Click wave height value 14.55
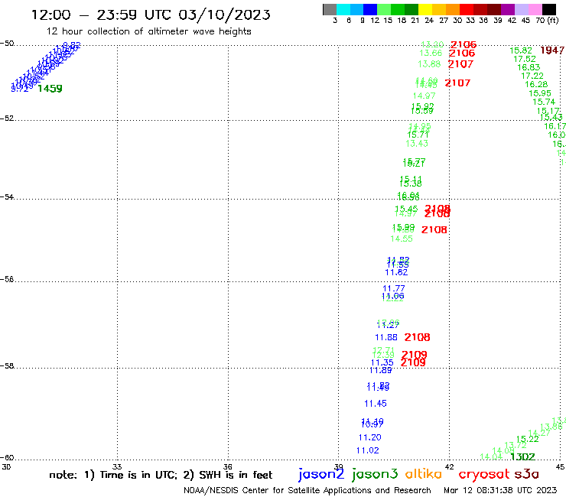 tap(402, 239)
